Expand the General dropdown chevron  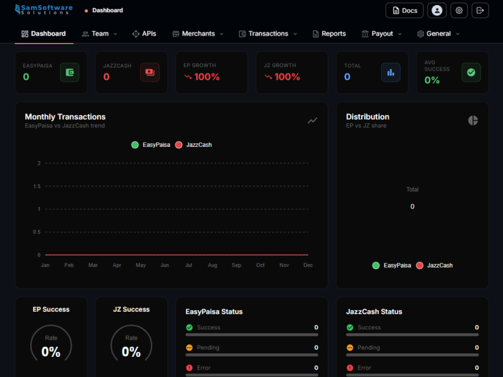(x=458, y=34)
